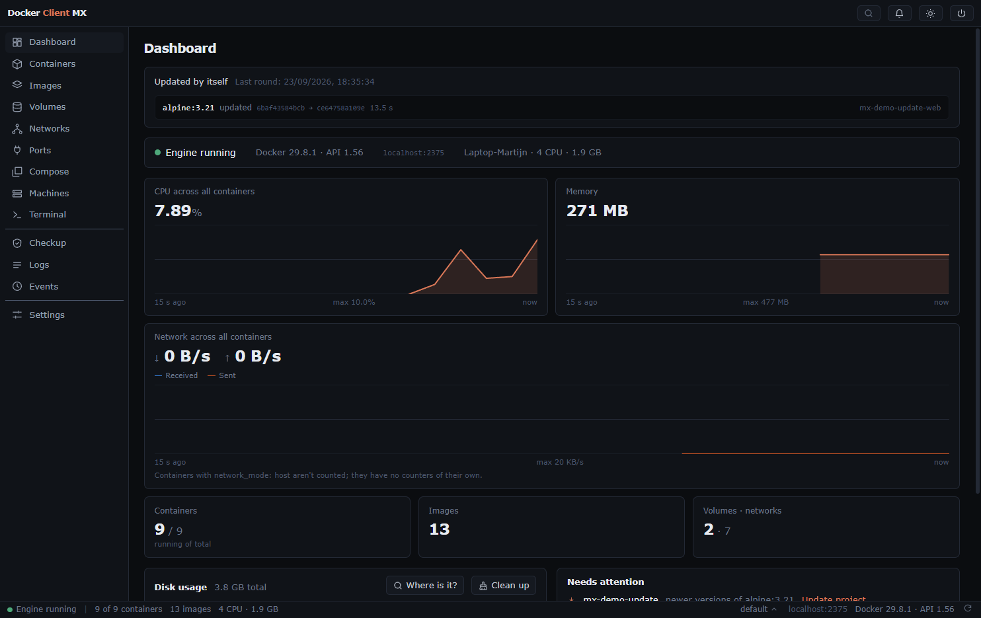Switch to the Terminal page
This screenshot has width=981, height=618.
coord(48,214)
